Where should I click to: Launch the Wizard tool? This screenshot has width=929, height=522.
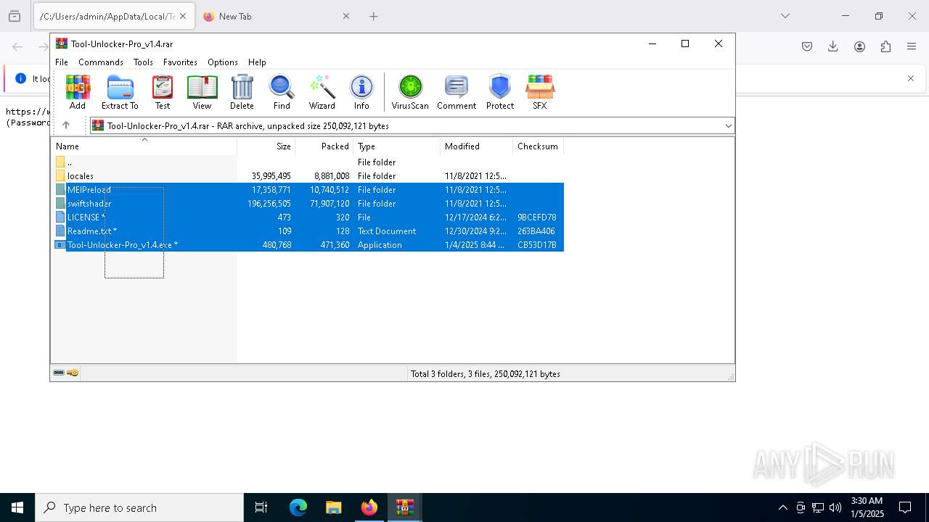(322, 92)
